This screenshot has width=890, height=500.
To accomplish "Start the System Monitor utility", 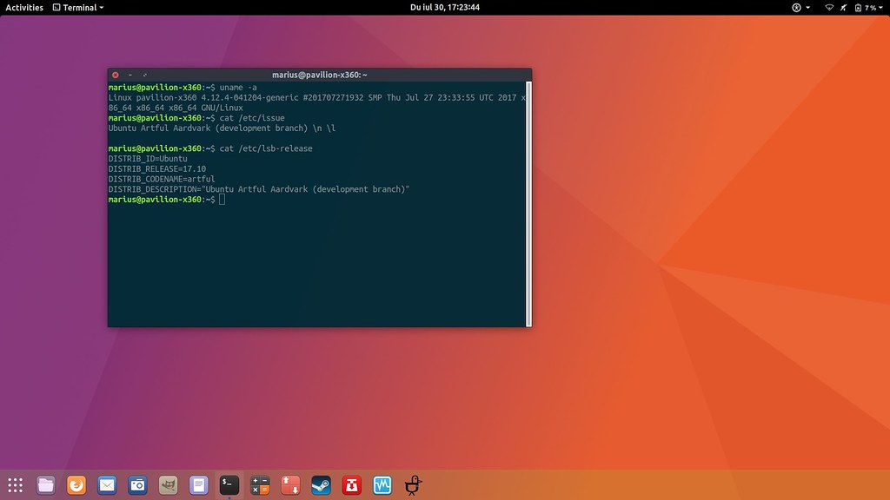I will (382, 485).
